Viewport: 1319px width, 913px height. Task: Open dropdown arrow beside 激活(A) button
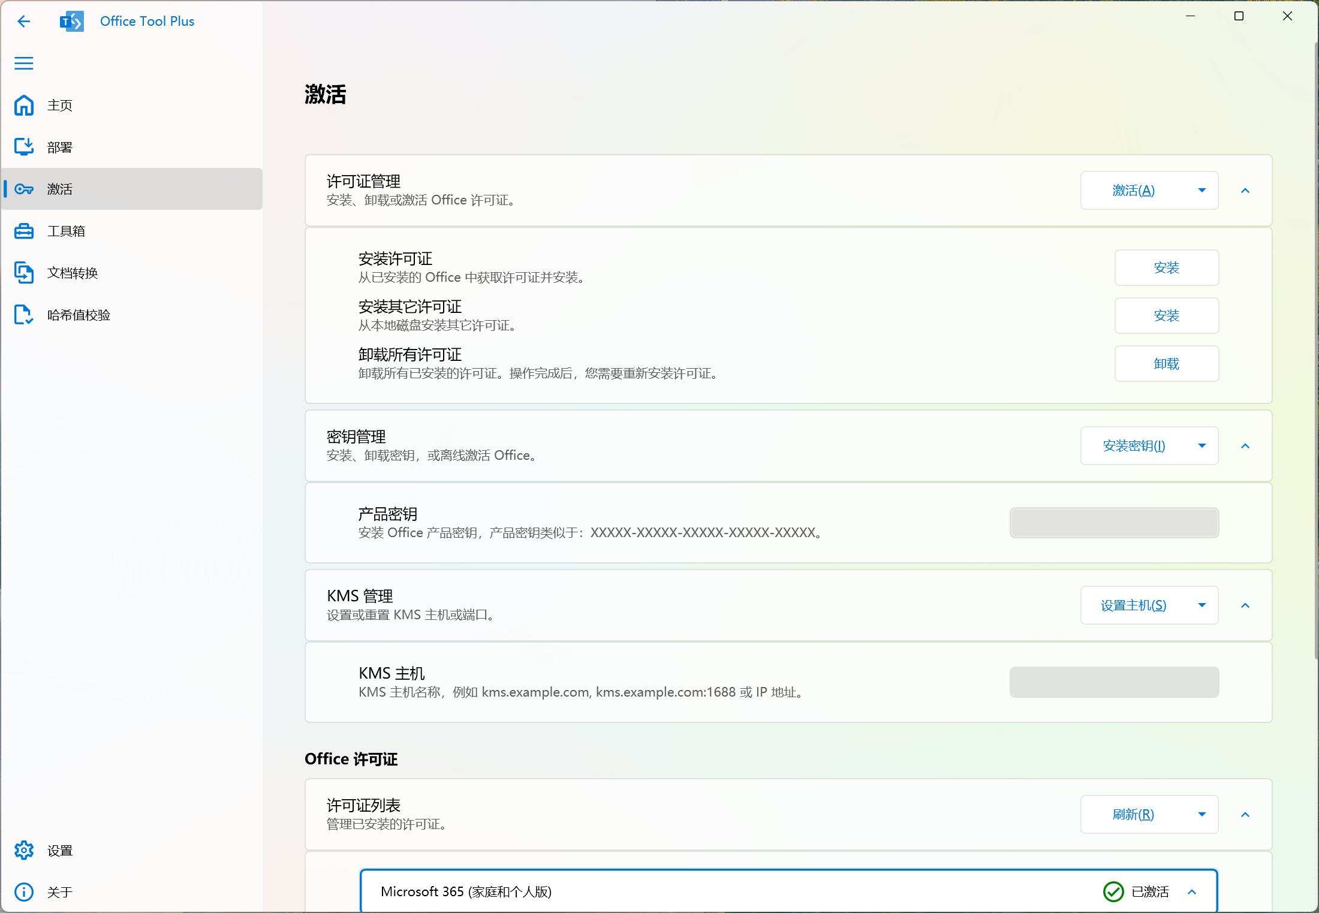1201,191
